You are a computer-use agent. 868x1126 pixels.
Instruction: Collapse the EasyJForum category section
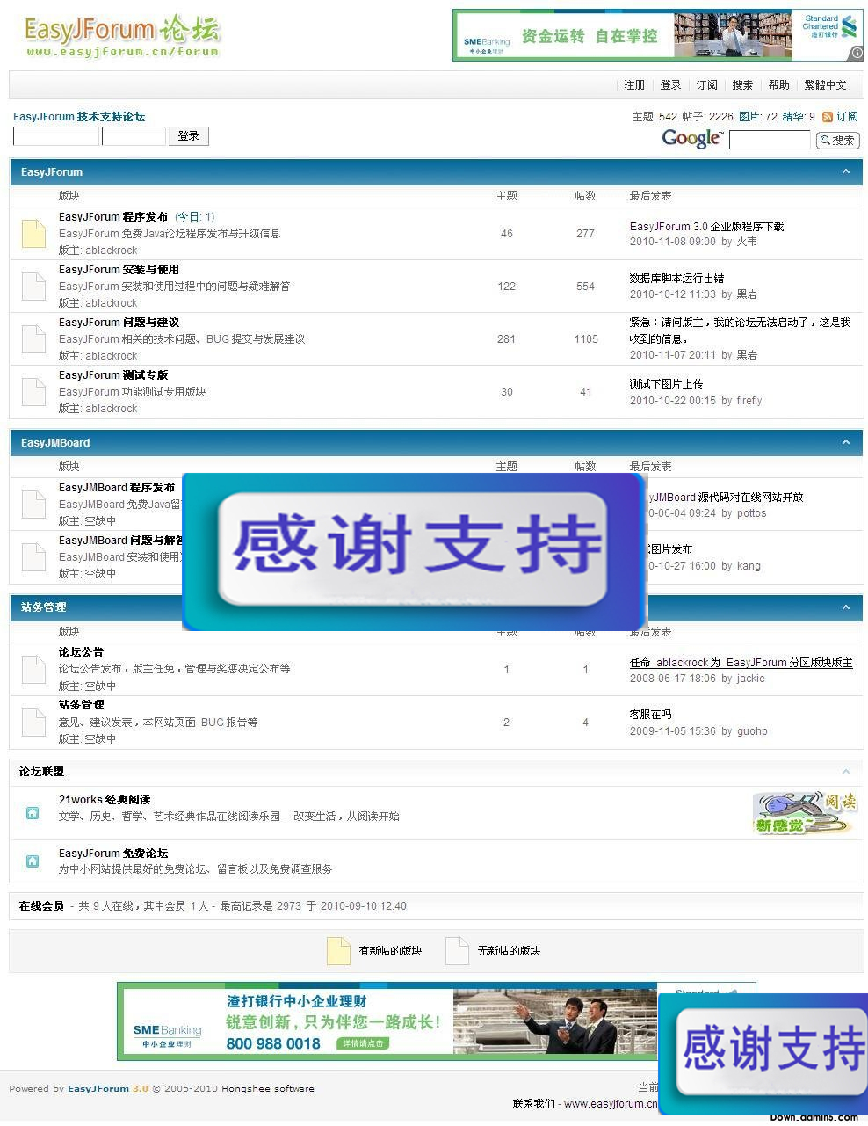[846, 171]
